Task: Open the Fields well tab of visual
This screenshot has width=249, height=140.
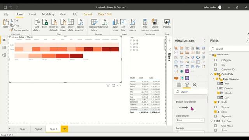Action: tap(179, 85)
